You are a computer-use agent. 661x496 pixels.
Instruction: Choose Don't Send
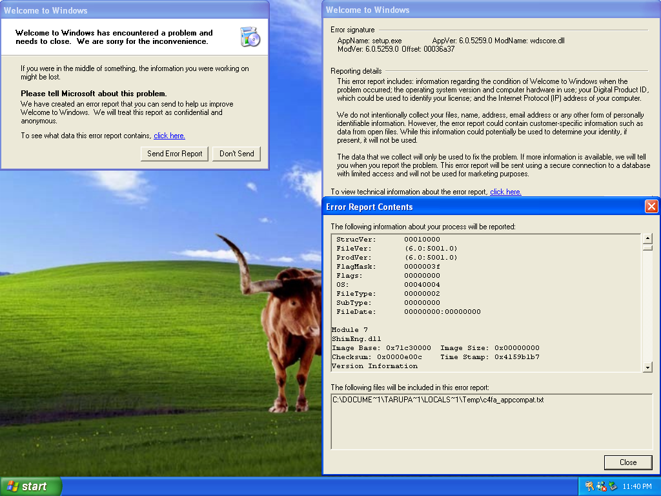pos(236,154)
